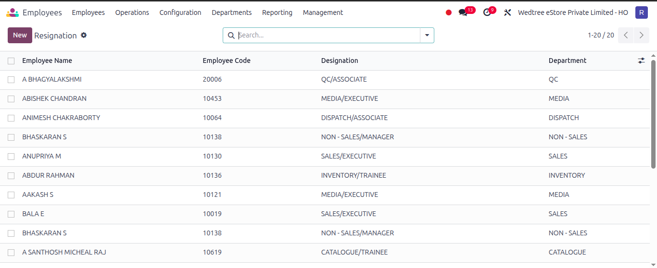Screen dimensions: 657x268
Task: Click into the Search input field
Action: (328, 35)
